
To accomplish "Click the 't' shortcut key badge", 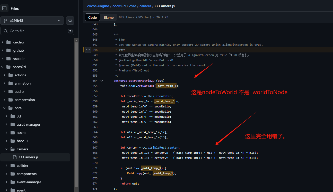I will pos(70,31).
